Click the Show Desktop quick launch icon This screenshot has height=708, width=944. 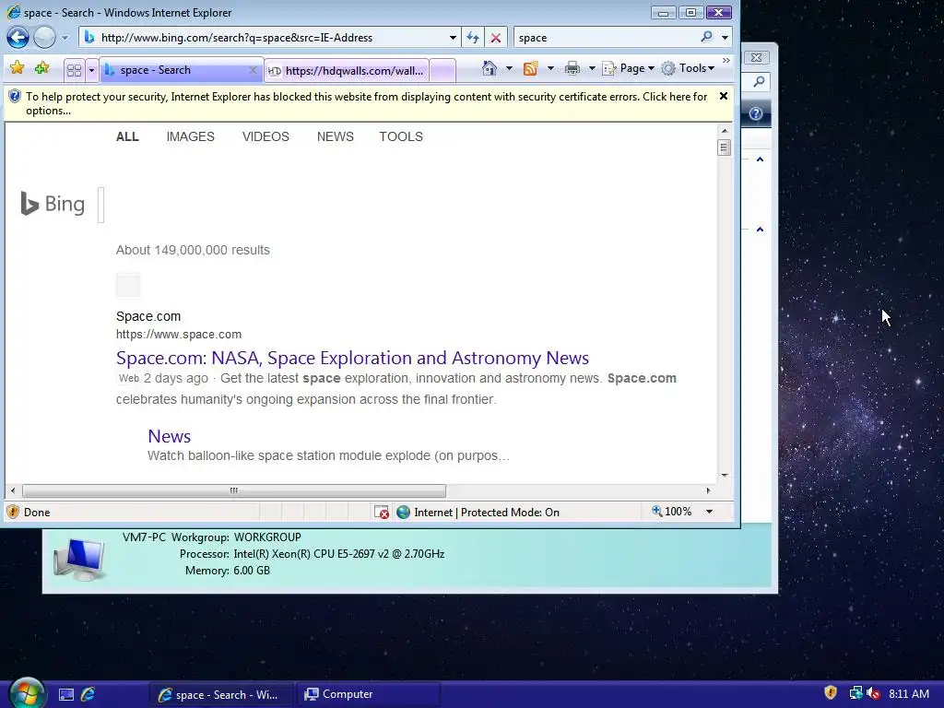click(x=66, y=695)
